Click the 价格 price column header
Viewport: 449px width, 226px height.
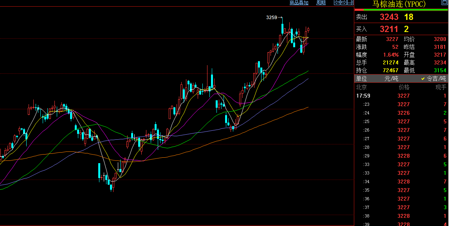point(404,87)
